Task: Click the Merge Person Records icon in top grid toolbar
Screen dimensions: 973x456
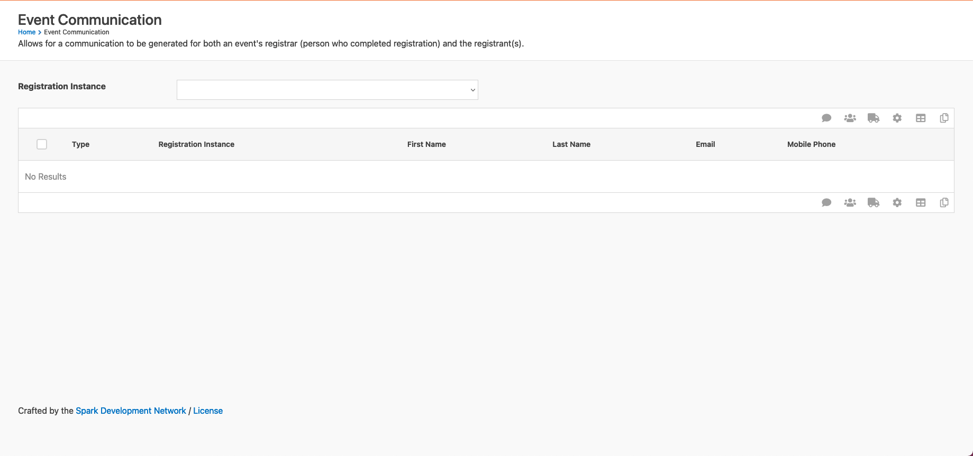Action: point(850,118)
